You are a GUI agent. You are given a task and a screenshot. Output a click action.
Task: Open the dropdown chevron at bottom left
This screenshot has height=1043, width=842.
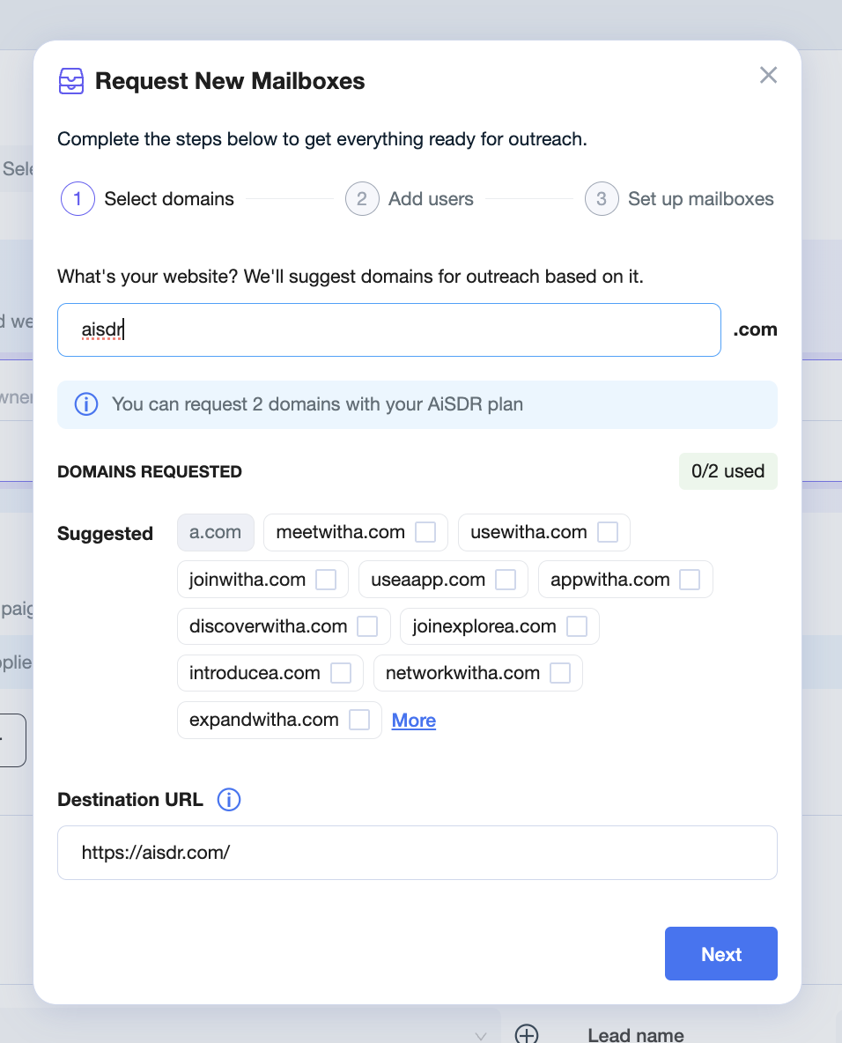coord(481,1036)
